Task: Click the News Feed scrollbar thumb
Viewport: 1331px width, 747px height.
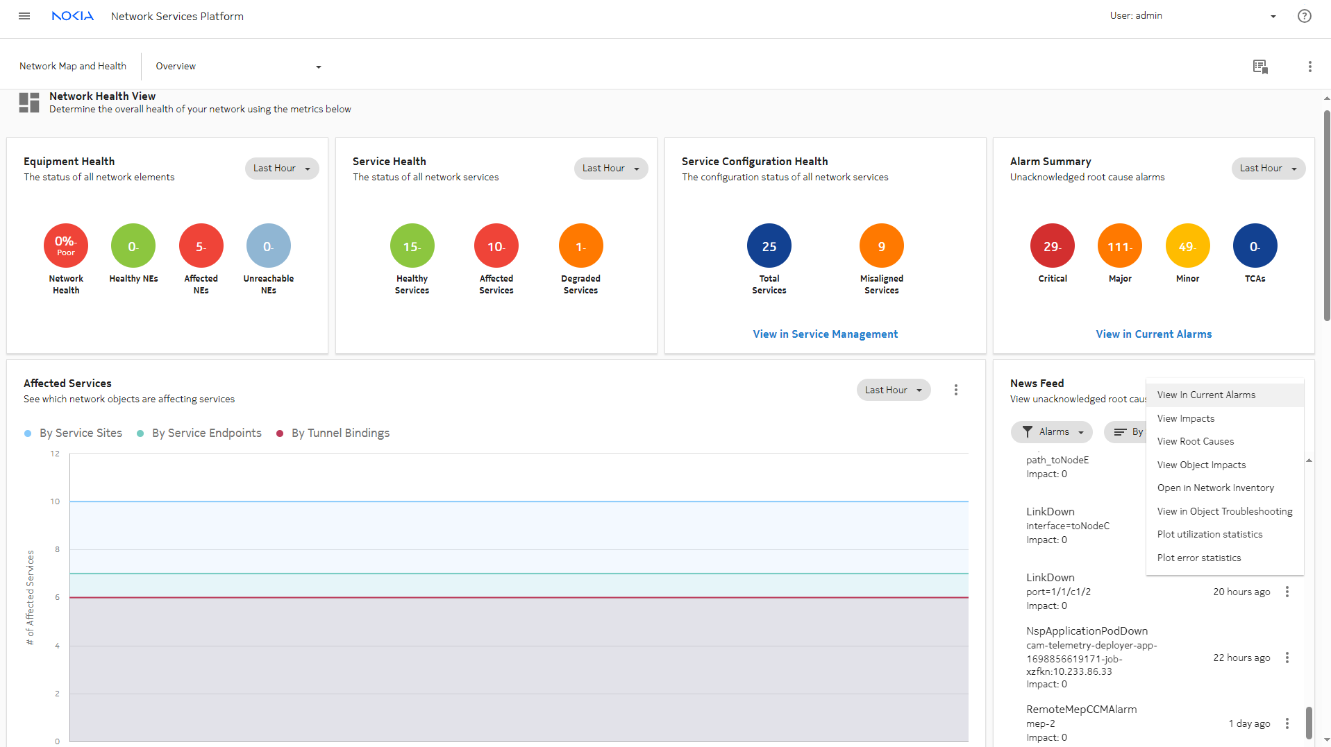Action: [x=1309, y=723]
